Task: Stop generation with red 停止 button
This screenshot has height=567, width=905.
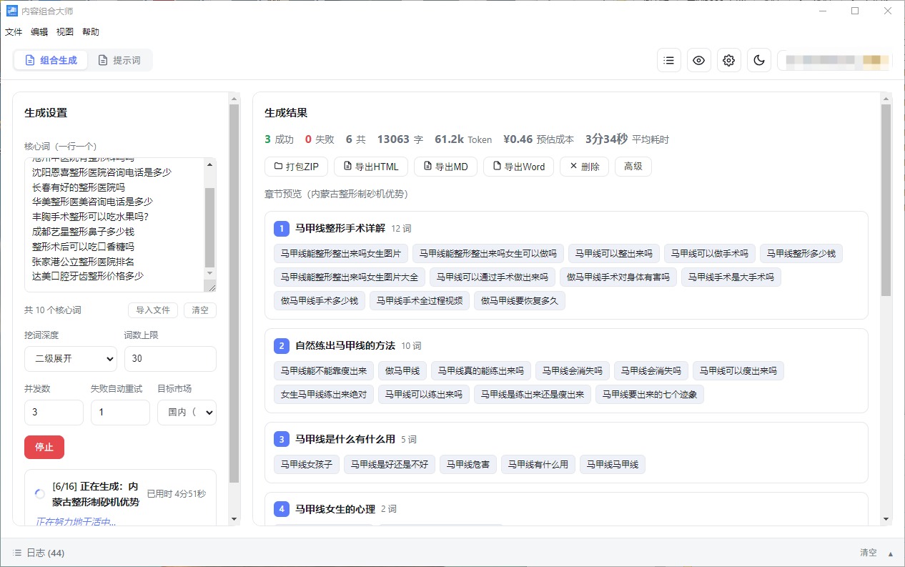Action: (x=44, y=447)
